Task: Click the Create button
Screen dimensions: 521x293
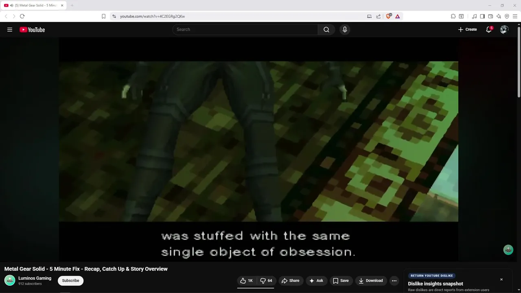Action: click(467, 29)
